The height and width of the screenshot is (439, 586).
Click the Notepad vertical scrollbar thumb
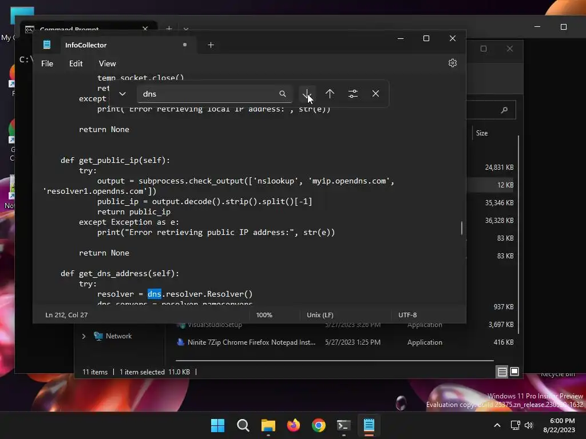click(462, 228)
